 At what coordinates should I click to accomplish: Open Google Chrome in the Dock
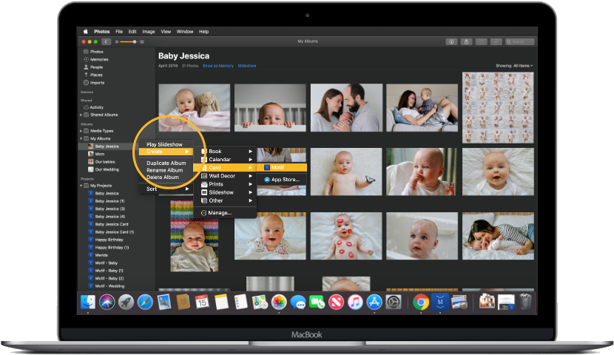pos(421,302)
